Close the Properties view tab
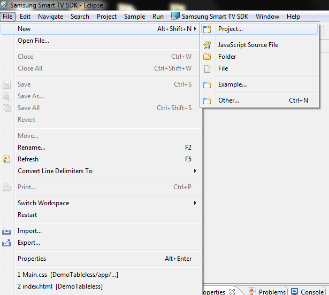This screenshot has height=295, width=329. click(232, 292)
